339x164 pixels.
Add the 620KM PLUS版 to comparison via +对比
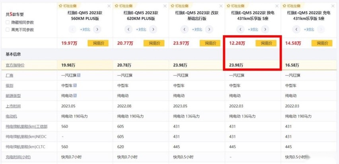click(141, 29)
